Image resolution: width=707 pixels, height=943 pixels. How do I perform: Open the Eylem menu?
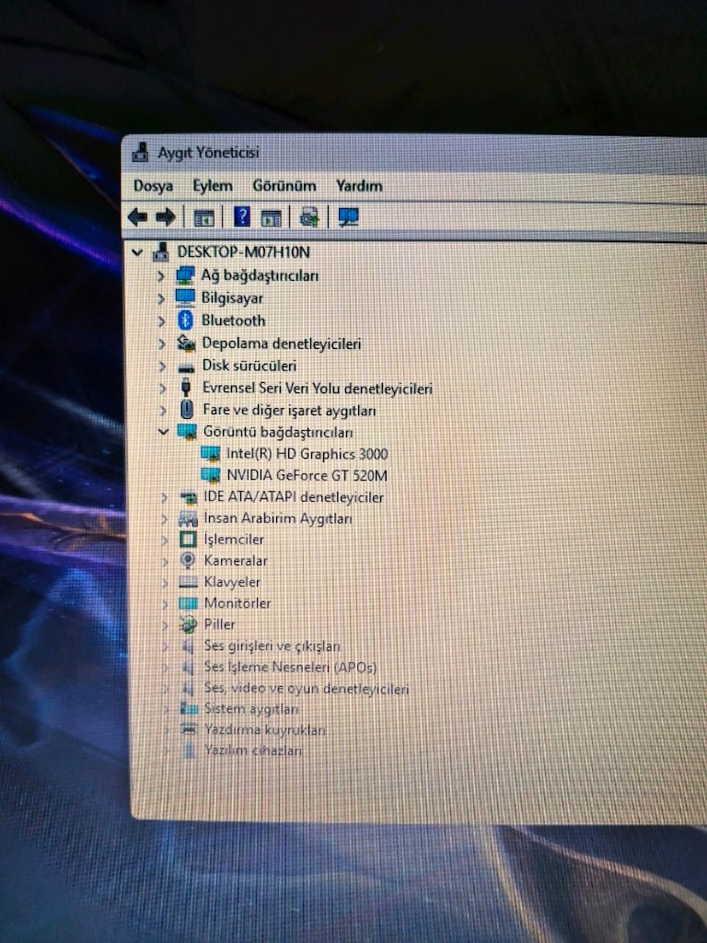213,186
